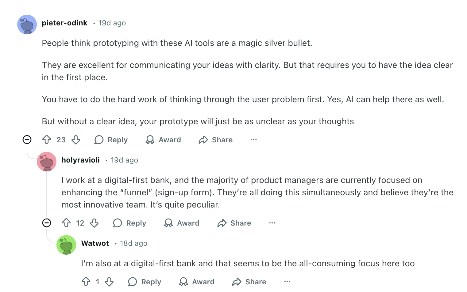The image size is (467, 292).
Task: Open the holyravioli username link
Action: point(80,160)
